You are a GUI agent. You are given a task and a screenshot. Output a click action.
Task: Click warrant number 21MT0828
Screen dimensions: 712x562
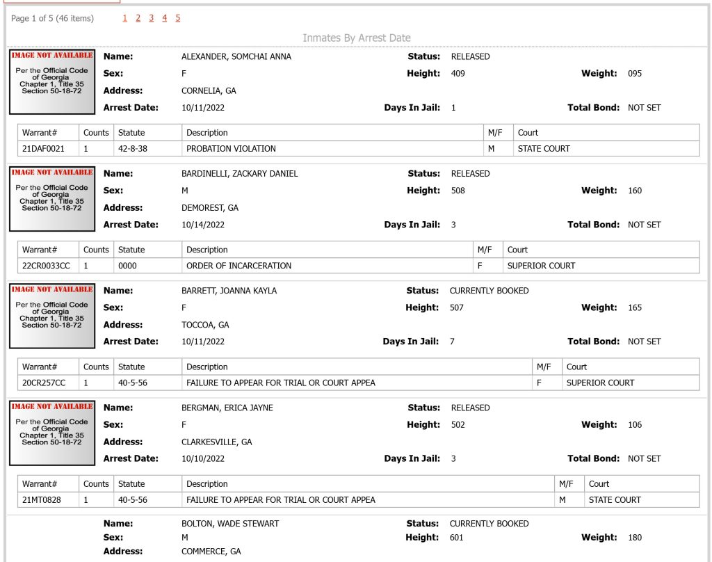click(x=41, y=500)
